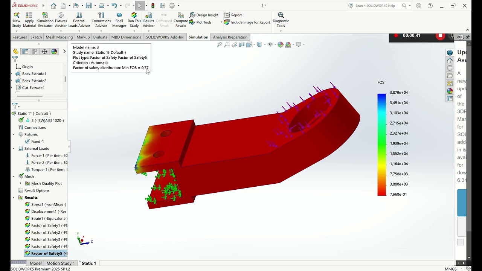Expand manager panel tabs arrow
Viewport: 482px width, 271px height.
[x=64, y=52]
